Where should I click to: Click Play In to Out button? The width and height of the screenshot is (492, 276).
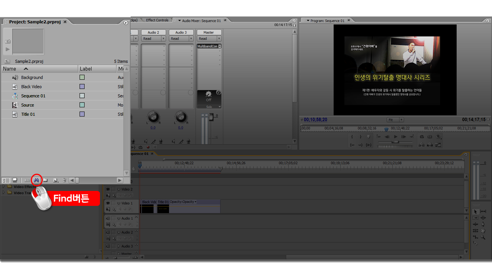tap(369, 145)
